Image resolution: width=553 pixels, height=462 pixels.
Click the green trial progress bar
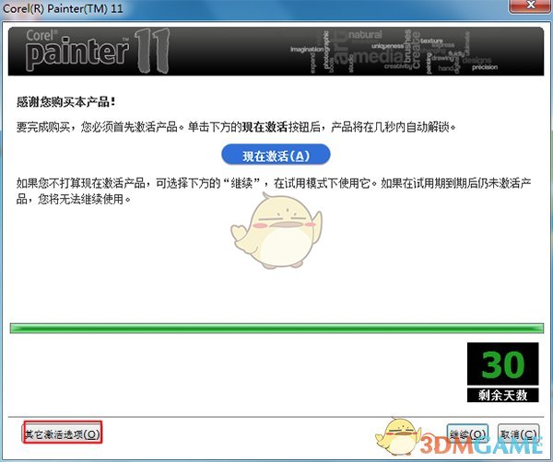(276, 329)
